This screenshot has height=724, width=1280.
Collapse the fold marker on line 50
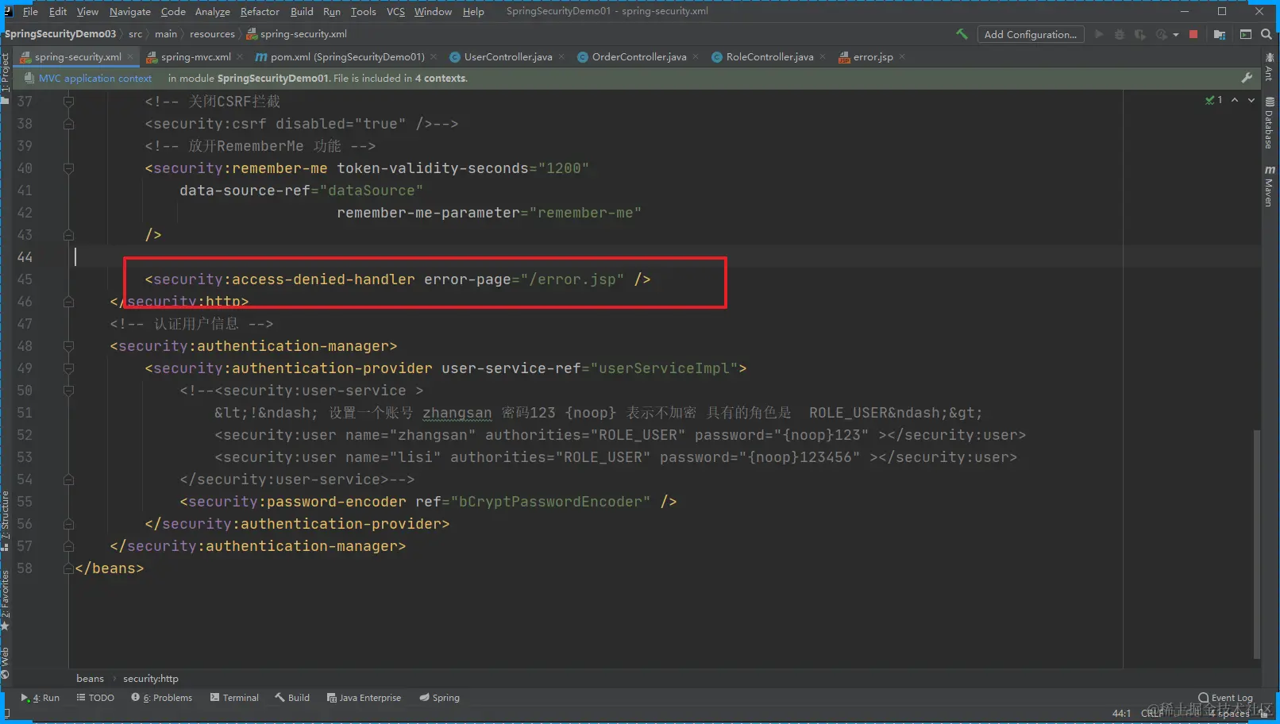(68, 391)
